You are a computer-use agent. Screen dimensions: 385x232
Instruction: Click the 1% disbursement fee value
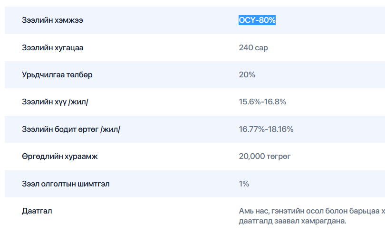(244, 184)
